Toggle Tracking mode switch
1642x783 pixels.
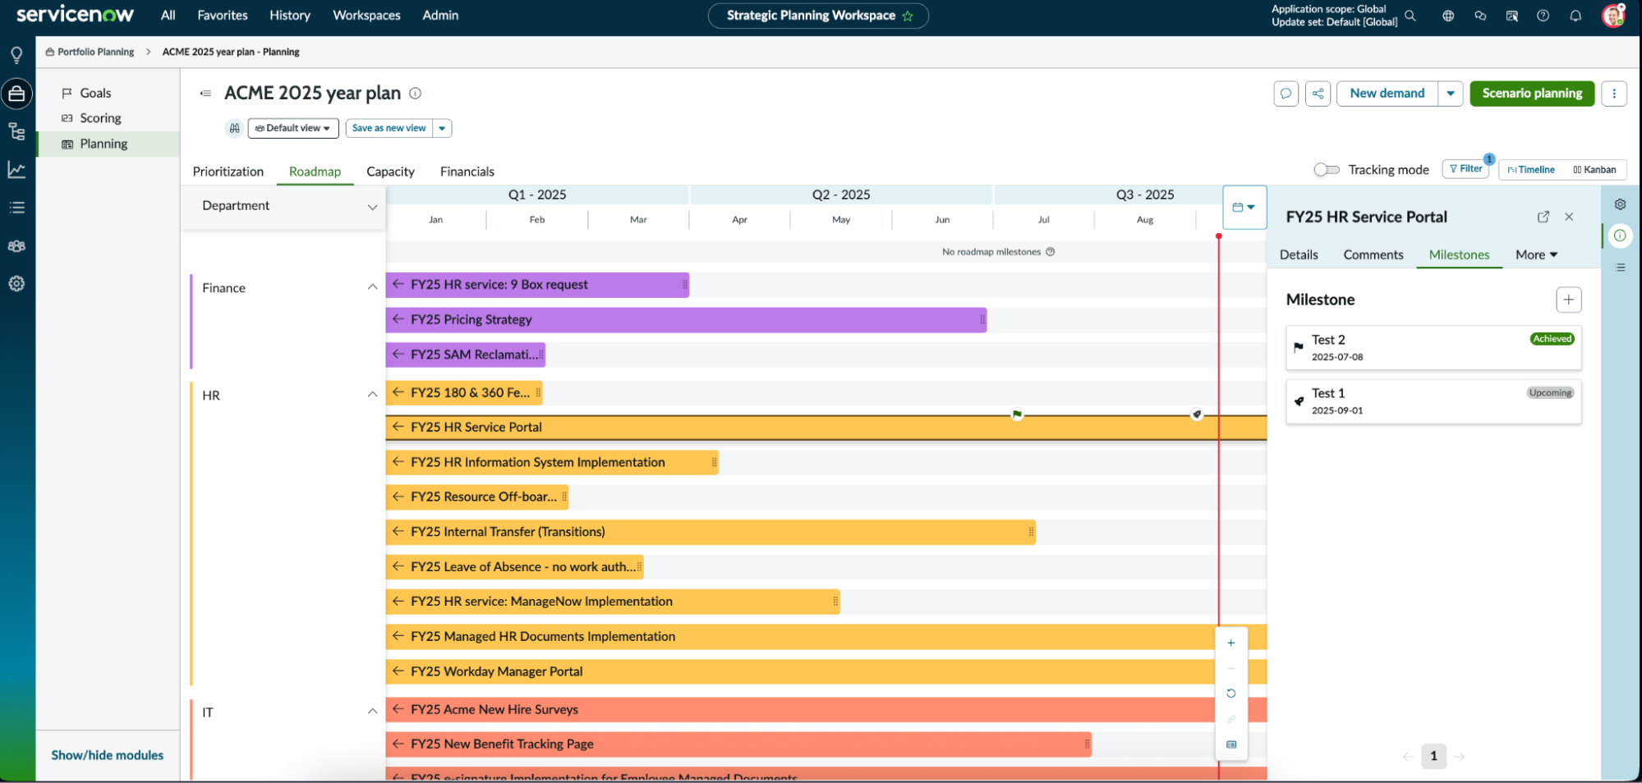pyautogui.click(x=1326, y=170)
